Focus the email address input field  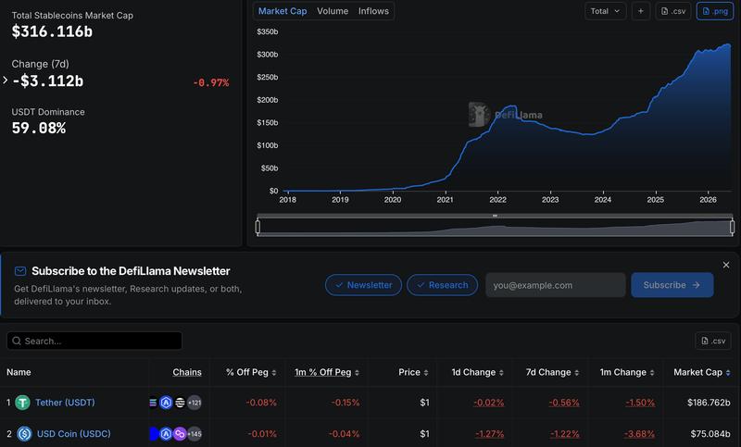click(555, 285)
